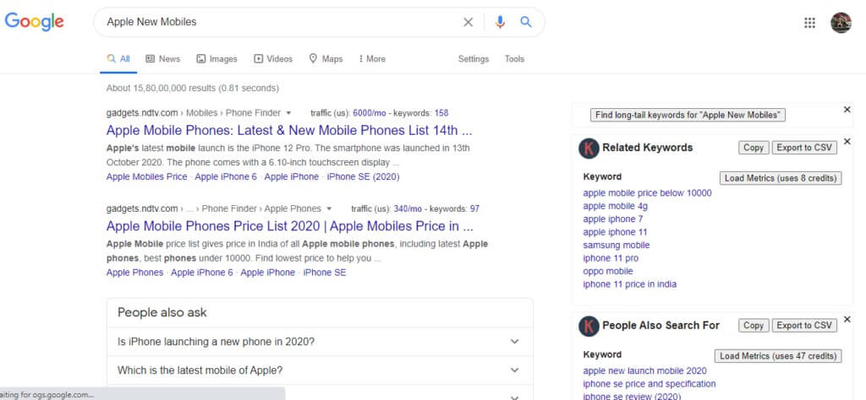Open search Settings

(474, 59)
